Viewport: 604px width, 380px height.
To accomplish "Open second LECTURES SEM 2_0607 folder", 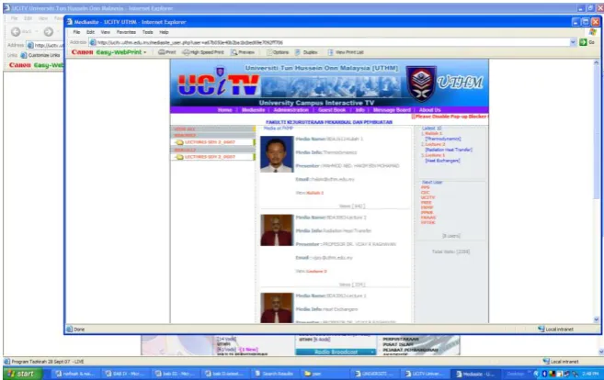I will pyautogui.click(x=210, y=157).
